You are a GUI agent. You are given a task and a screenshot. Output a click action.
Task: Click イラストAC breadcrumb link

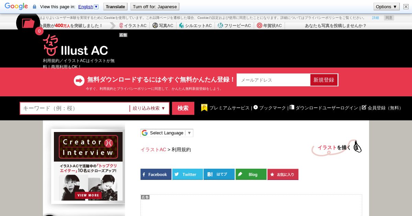(x=153, y=149)
